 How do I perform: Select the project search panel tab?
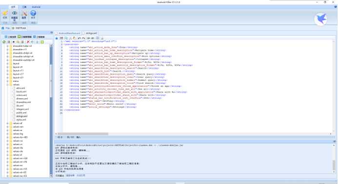coord(39,37)
